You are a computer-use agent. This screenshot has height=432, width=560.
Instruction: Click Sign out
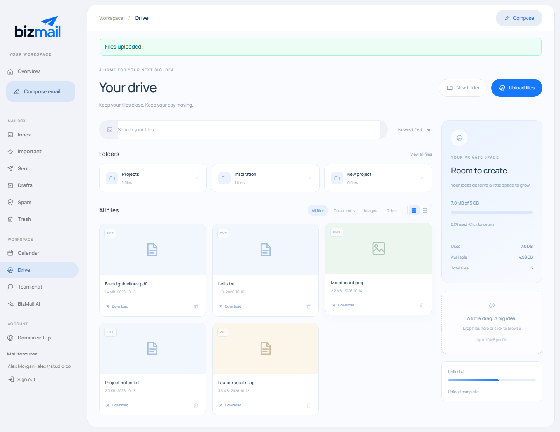coord(22,380)
